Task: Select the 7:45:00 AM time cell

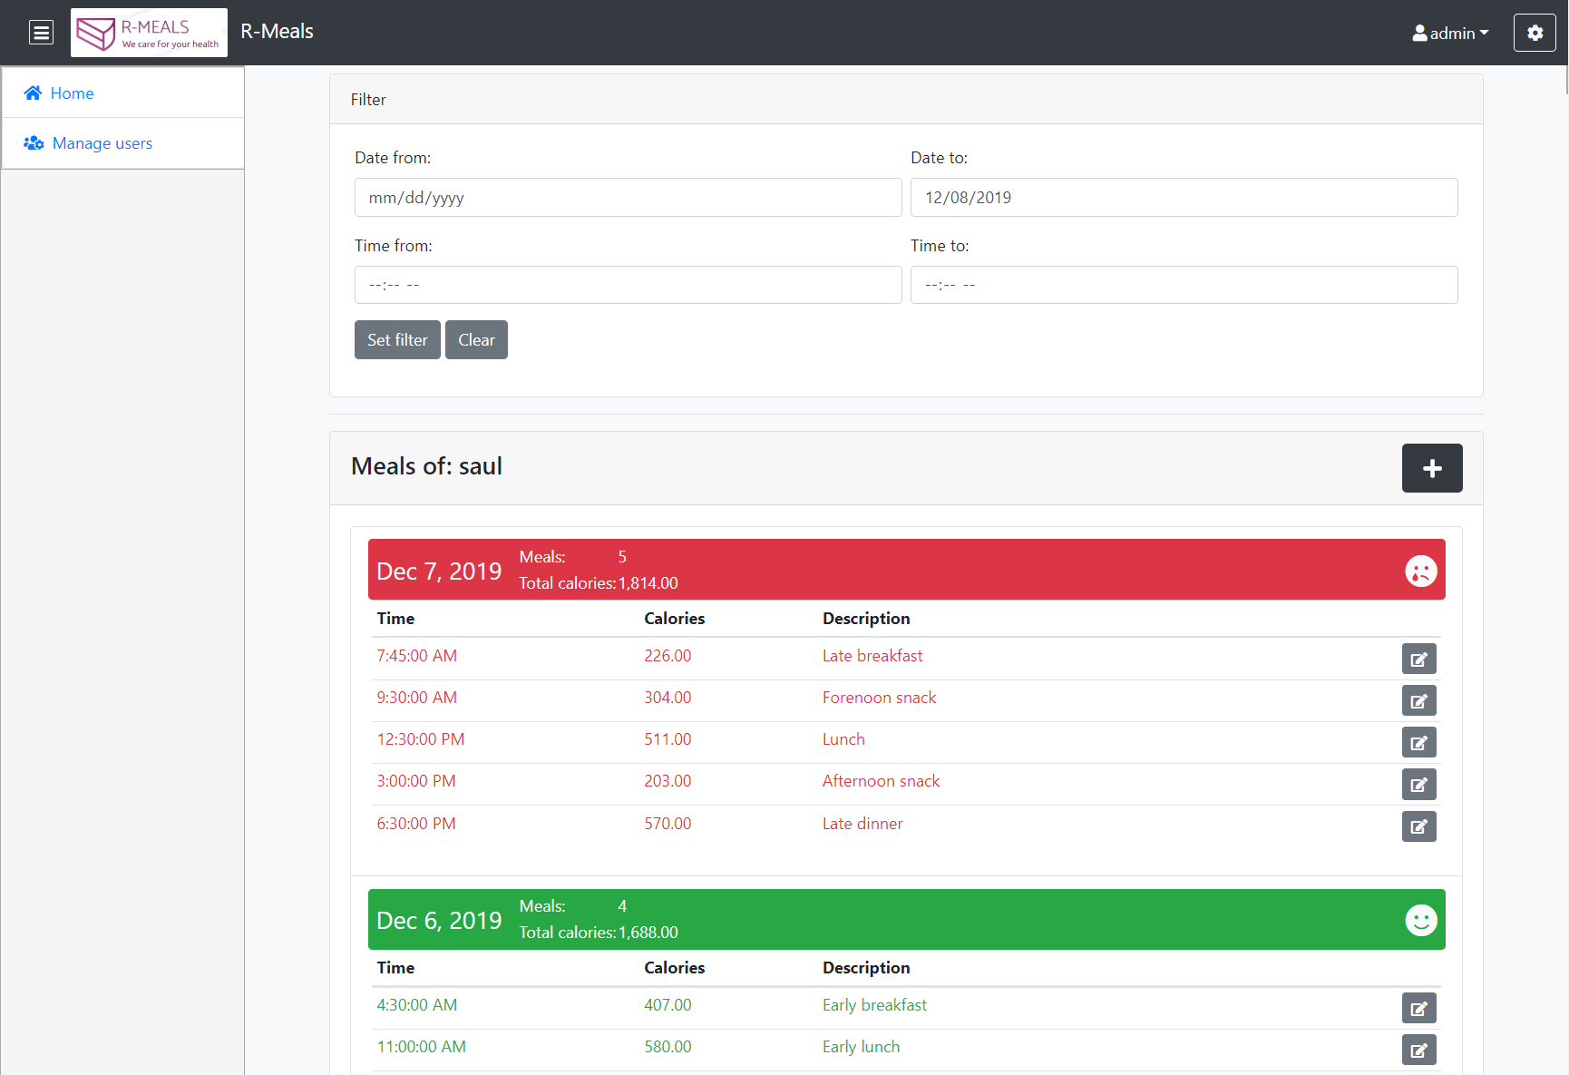Action: (417, 656)
